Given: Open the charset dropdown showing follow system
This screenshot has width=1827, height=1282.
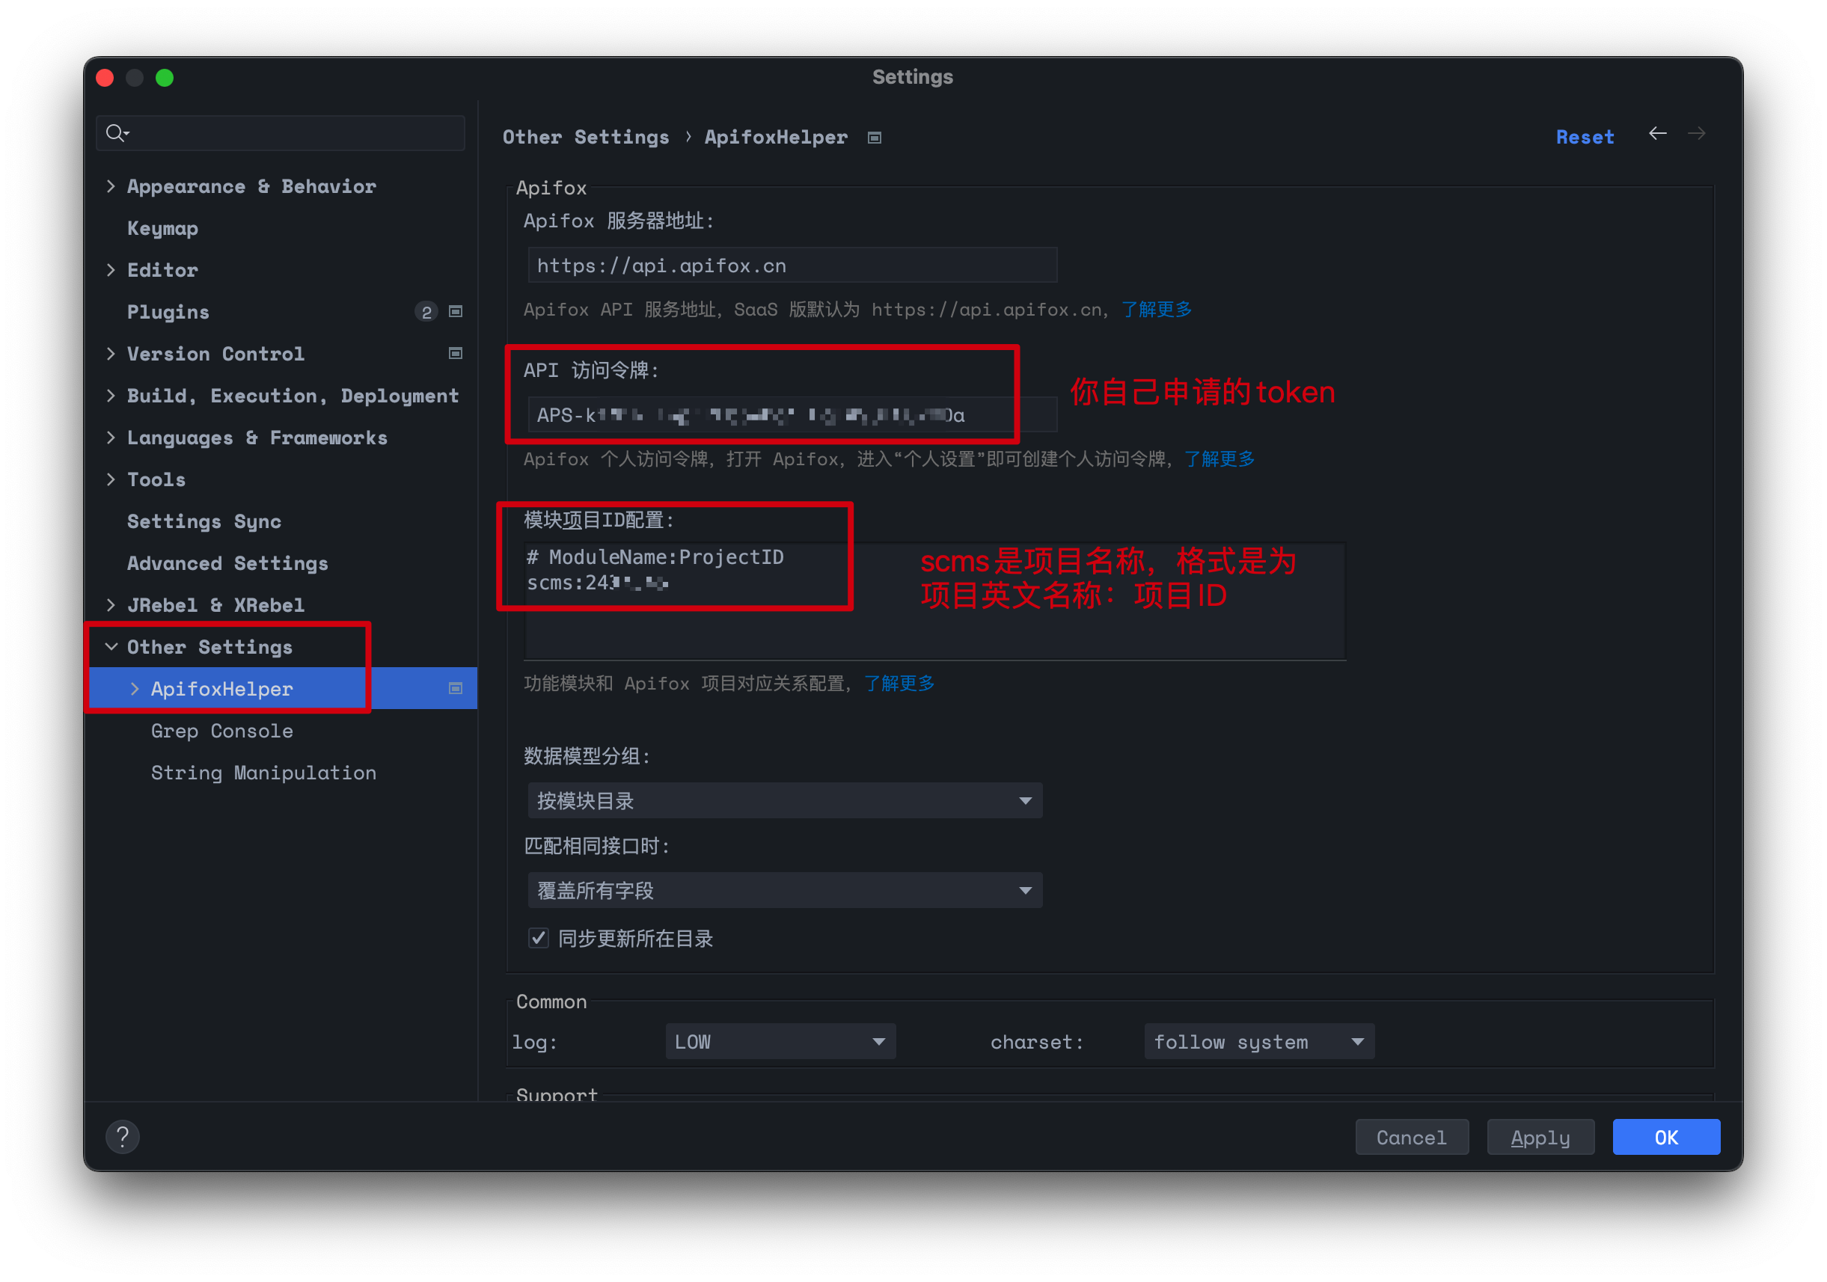Looking at the screenshot, I should 1259,1041.
